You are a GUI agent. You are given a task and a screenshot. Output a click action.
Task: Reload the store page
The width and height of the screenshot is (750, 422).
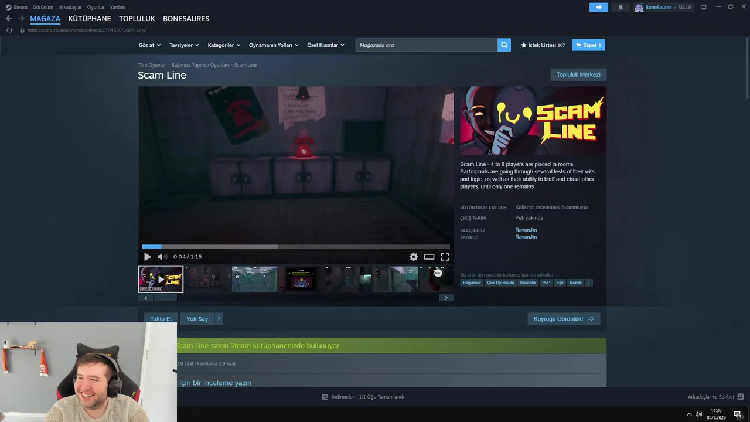(9, 30)
